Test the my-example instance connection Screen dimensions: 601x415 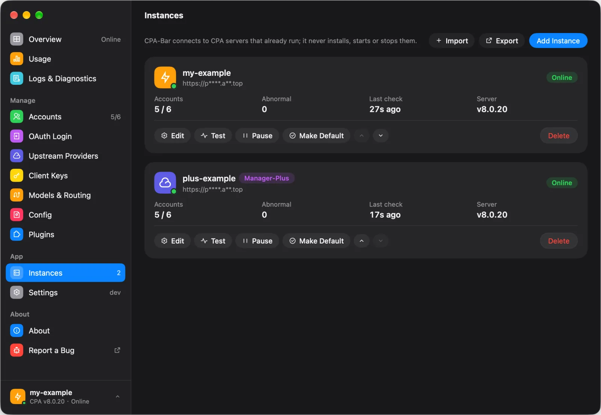tap(213, 135)
